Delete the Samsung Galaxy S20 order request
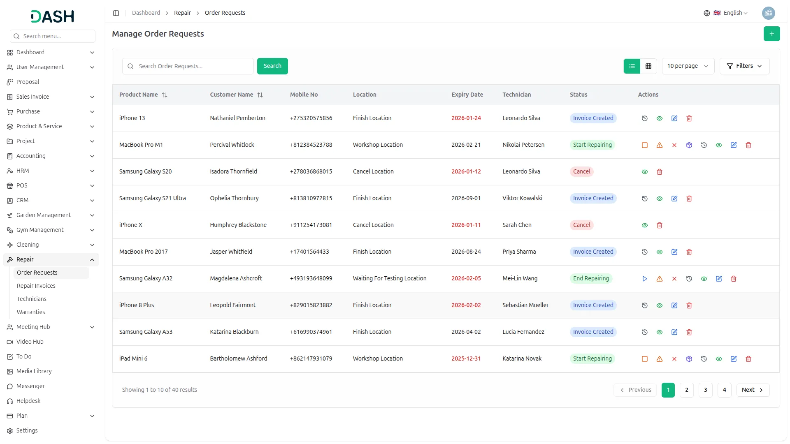 (x=660, y=172)
